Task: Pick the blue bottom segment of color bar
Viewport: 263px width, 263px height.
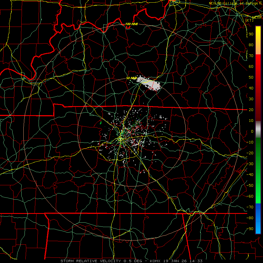Action: [258, 219]
